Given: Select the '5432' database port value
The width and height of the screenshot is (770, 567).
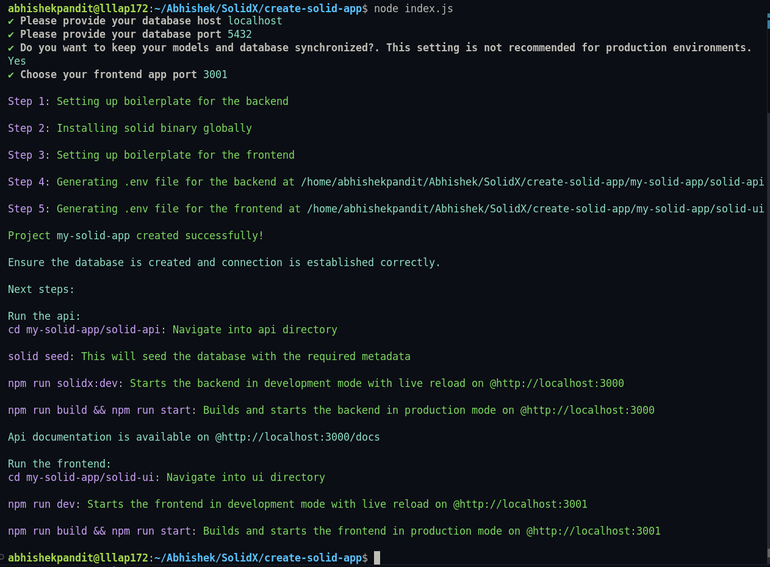Looking at the screenshot, I should [x=240, y=34].
